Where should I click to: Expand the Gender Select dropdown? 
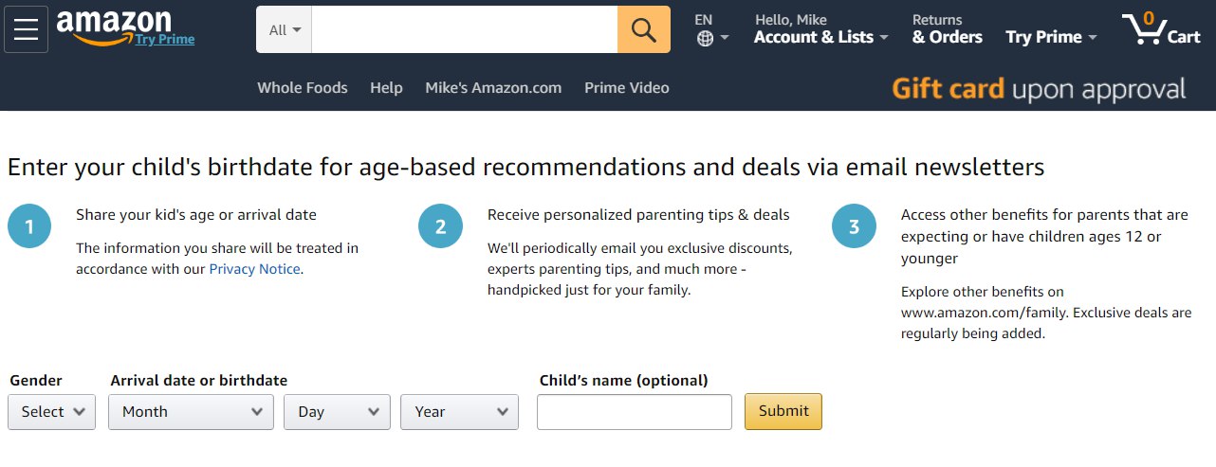[52, 412]
